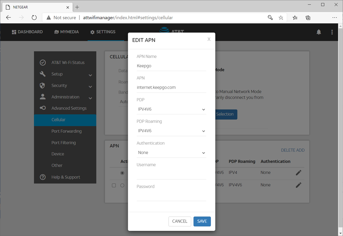This screenshot has height=236, width=343.
Task: Click the browser back arrow
Action: 8,18
